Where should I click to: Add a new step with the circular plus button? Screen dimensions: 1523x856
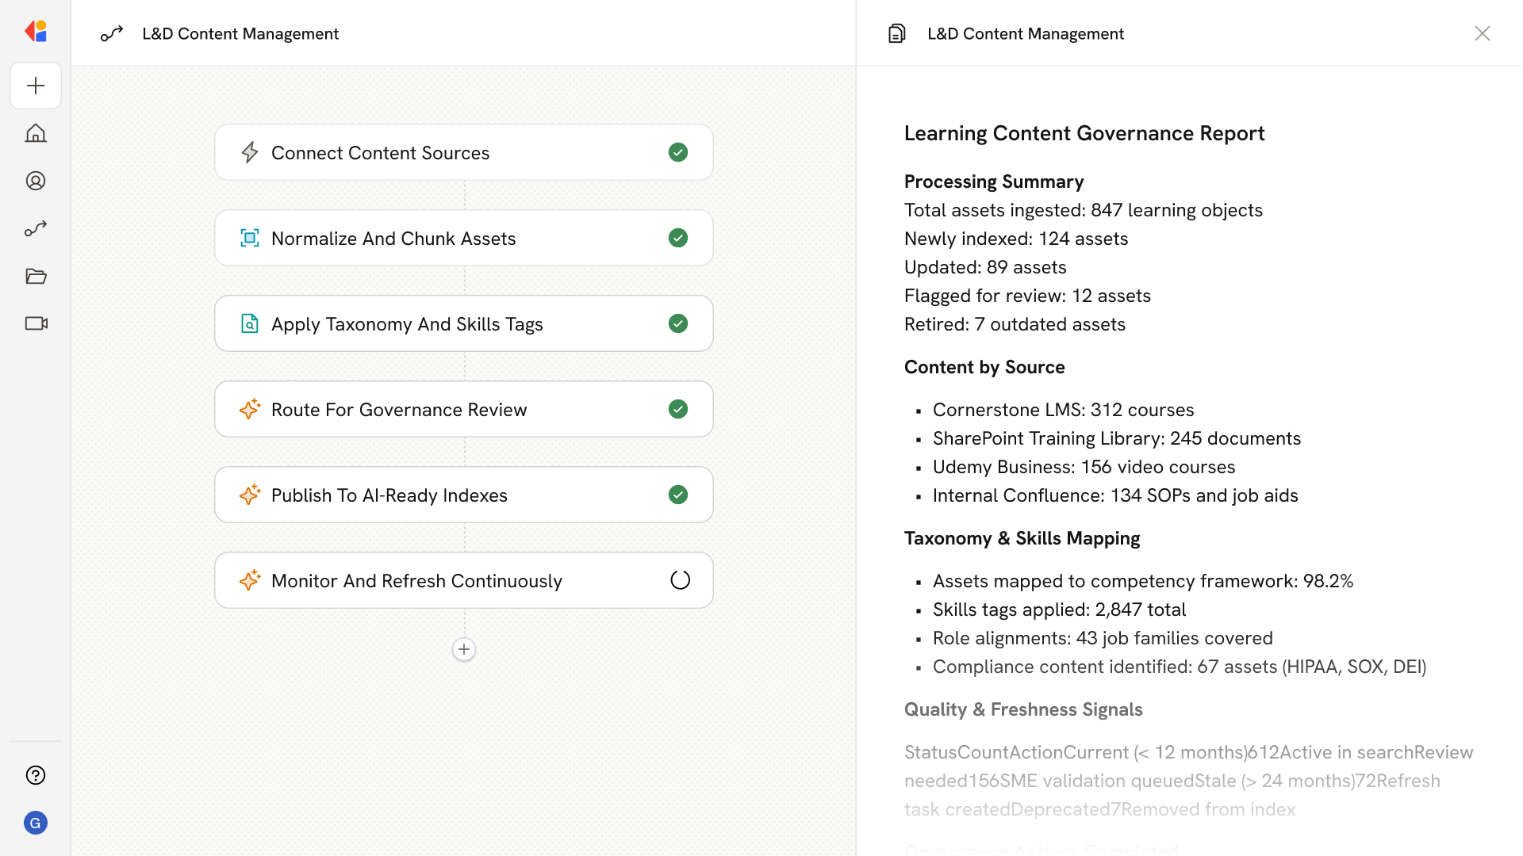pos(464,649)
